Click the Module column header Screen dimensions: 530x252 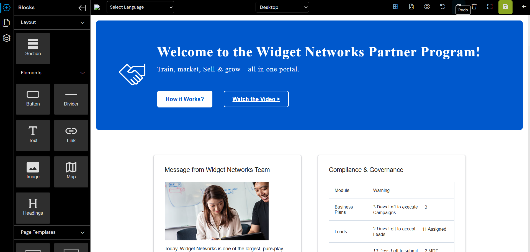point(342,190)
